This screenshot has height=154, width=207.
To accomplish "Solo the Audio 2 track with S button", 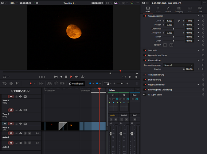I will [x=25, y=143].
